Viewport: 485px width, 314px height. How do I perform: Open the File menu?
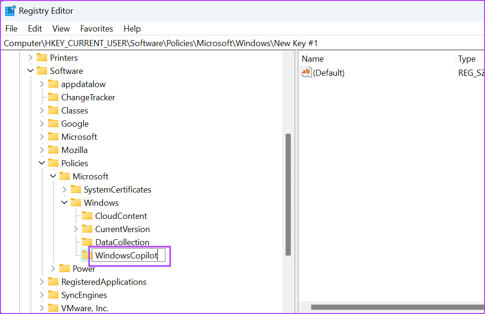click(11, 29)
